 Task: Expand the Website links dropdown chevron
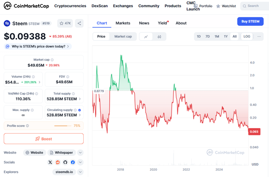80,153
